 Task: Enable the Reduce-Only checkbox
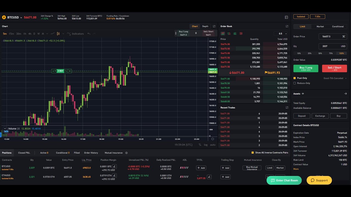click(x=295, y=83)
